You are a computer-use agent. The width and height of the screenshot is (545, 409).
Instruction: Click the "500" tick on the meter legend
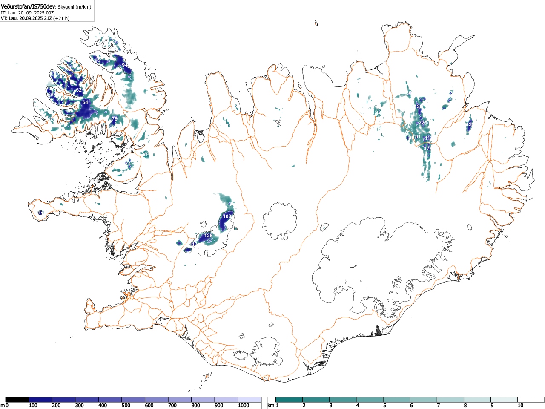126,406
